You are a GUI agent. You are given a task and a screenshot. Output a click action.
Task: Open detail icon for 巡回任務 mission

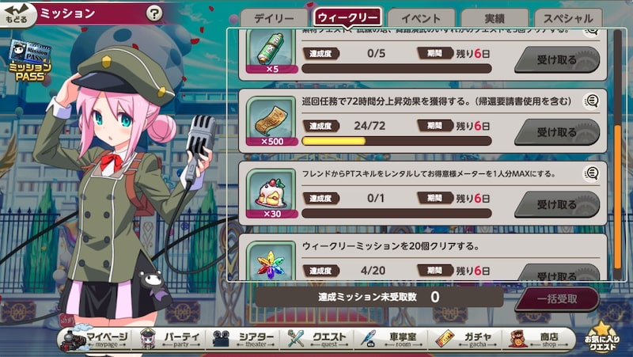(x=591, y=101)
